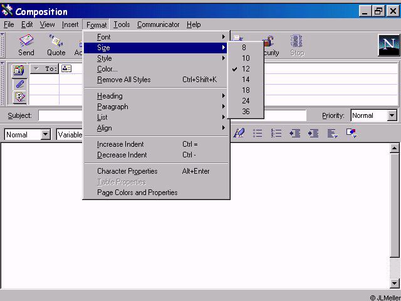
Task: Open the Variable Width font dropdown
Action: coord(70,135)
